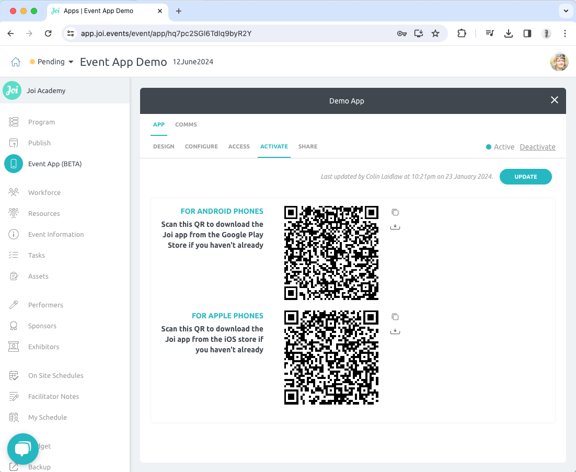The image size is (576, 472).
Task: Go back to the previous page
Action: tap(10, 33)
